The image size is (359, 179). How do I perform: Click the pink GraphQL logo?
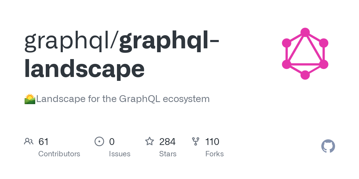click(305, 54)
